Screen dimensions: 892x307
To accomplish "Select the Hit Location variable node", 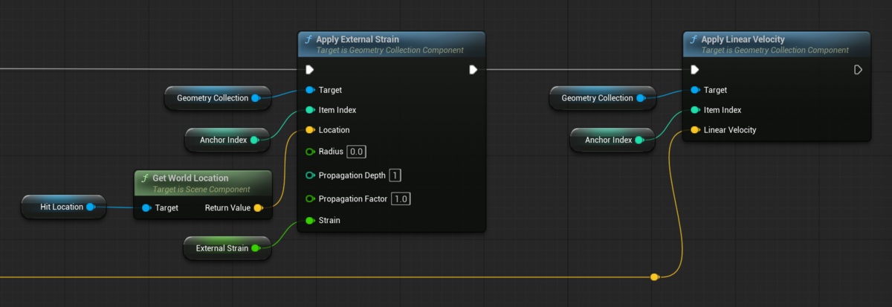I will tap(63, 207).
